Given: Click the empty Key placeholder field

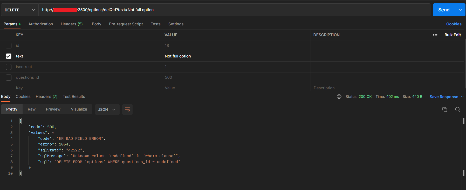Looking at the screenshot, I should [x=87, y=88].
